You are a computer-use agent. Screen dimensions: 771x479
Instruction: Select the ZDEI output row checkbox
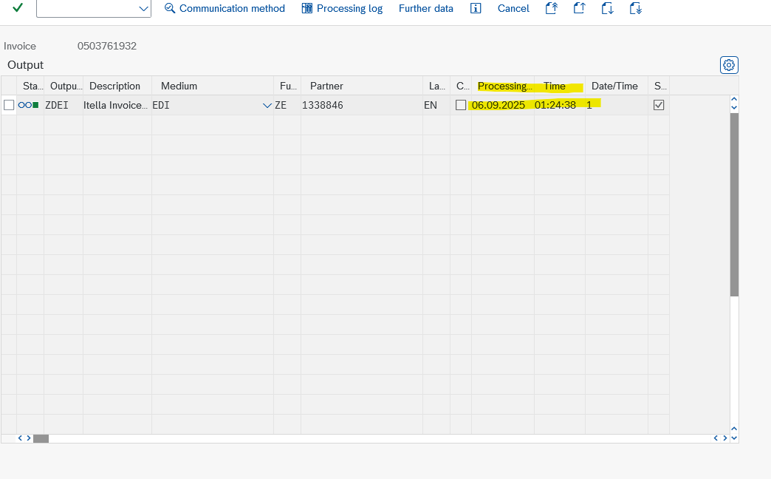pyautogui.click(x=9, y=105)
